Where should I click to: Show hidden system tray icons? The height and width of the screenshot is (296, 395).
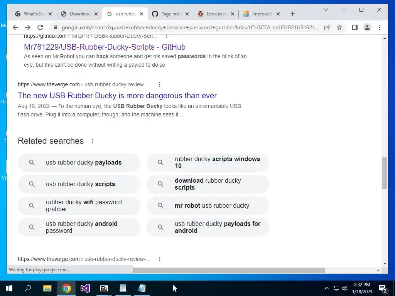pyautogui.click(x=326, y=288)
